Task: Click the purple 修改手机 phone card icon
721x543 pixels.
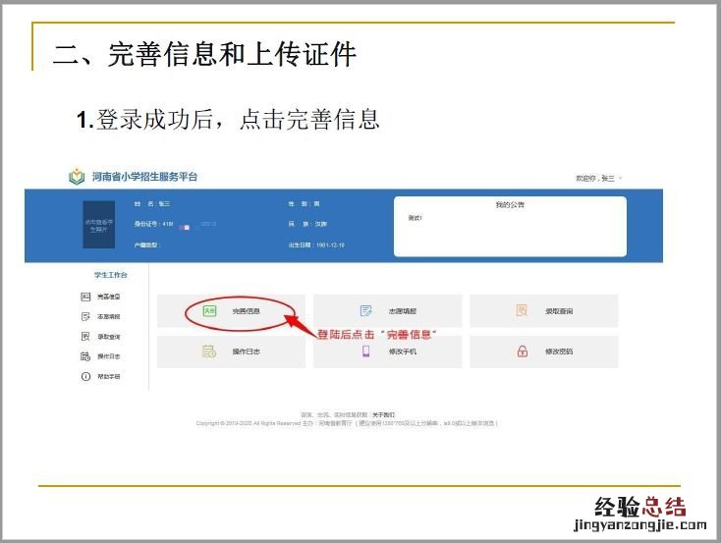Action: (365, 352)
